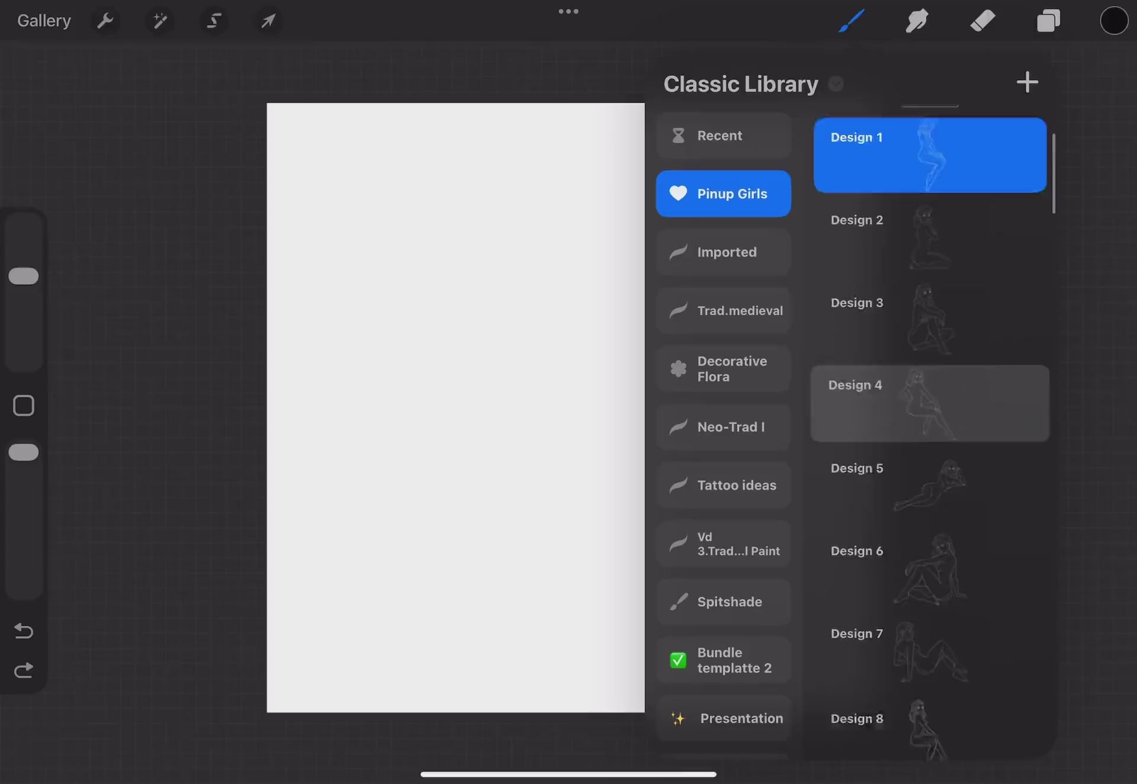
Task: Activate the Transform arrow tool
Action: tap(268, 21)
